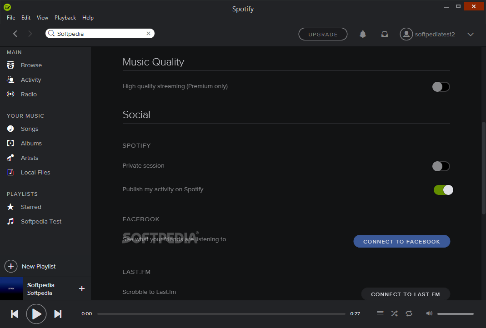Viewport: 486px width, 328px height.
Task: Open the Help menu
Action: (88, 18)
